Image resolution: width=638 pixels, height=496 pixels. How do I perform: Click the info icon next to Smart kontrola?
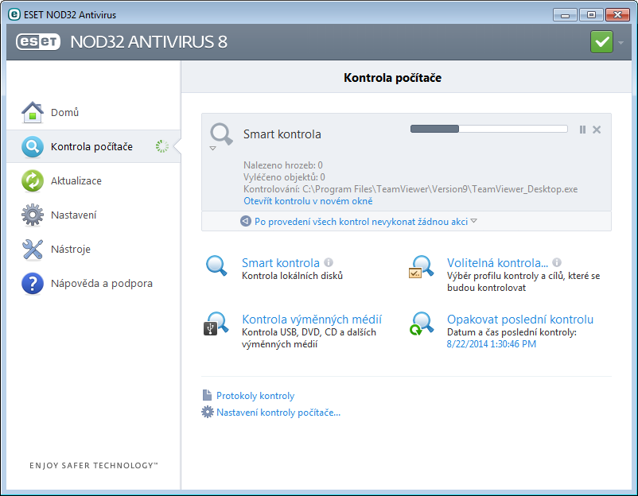[329, 262]
